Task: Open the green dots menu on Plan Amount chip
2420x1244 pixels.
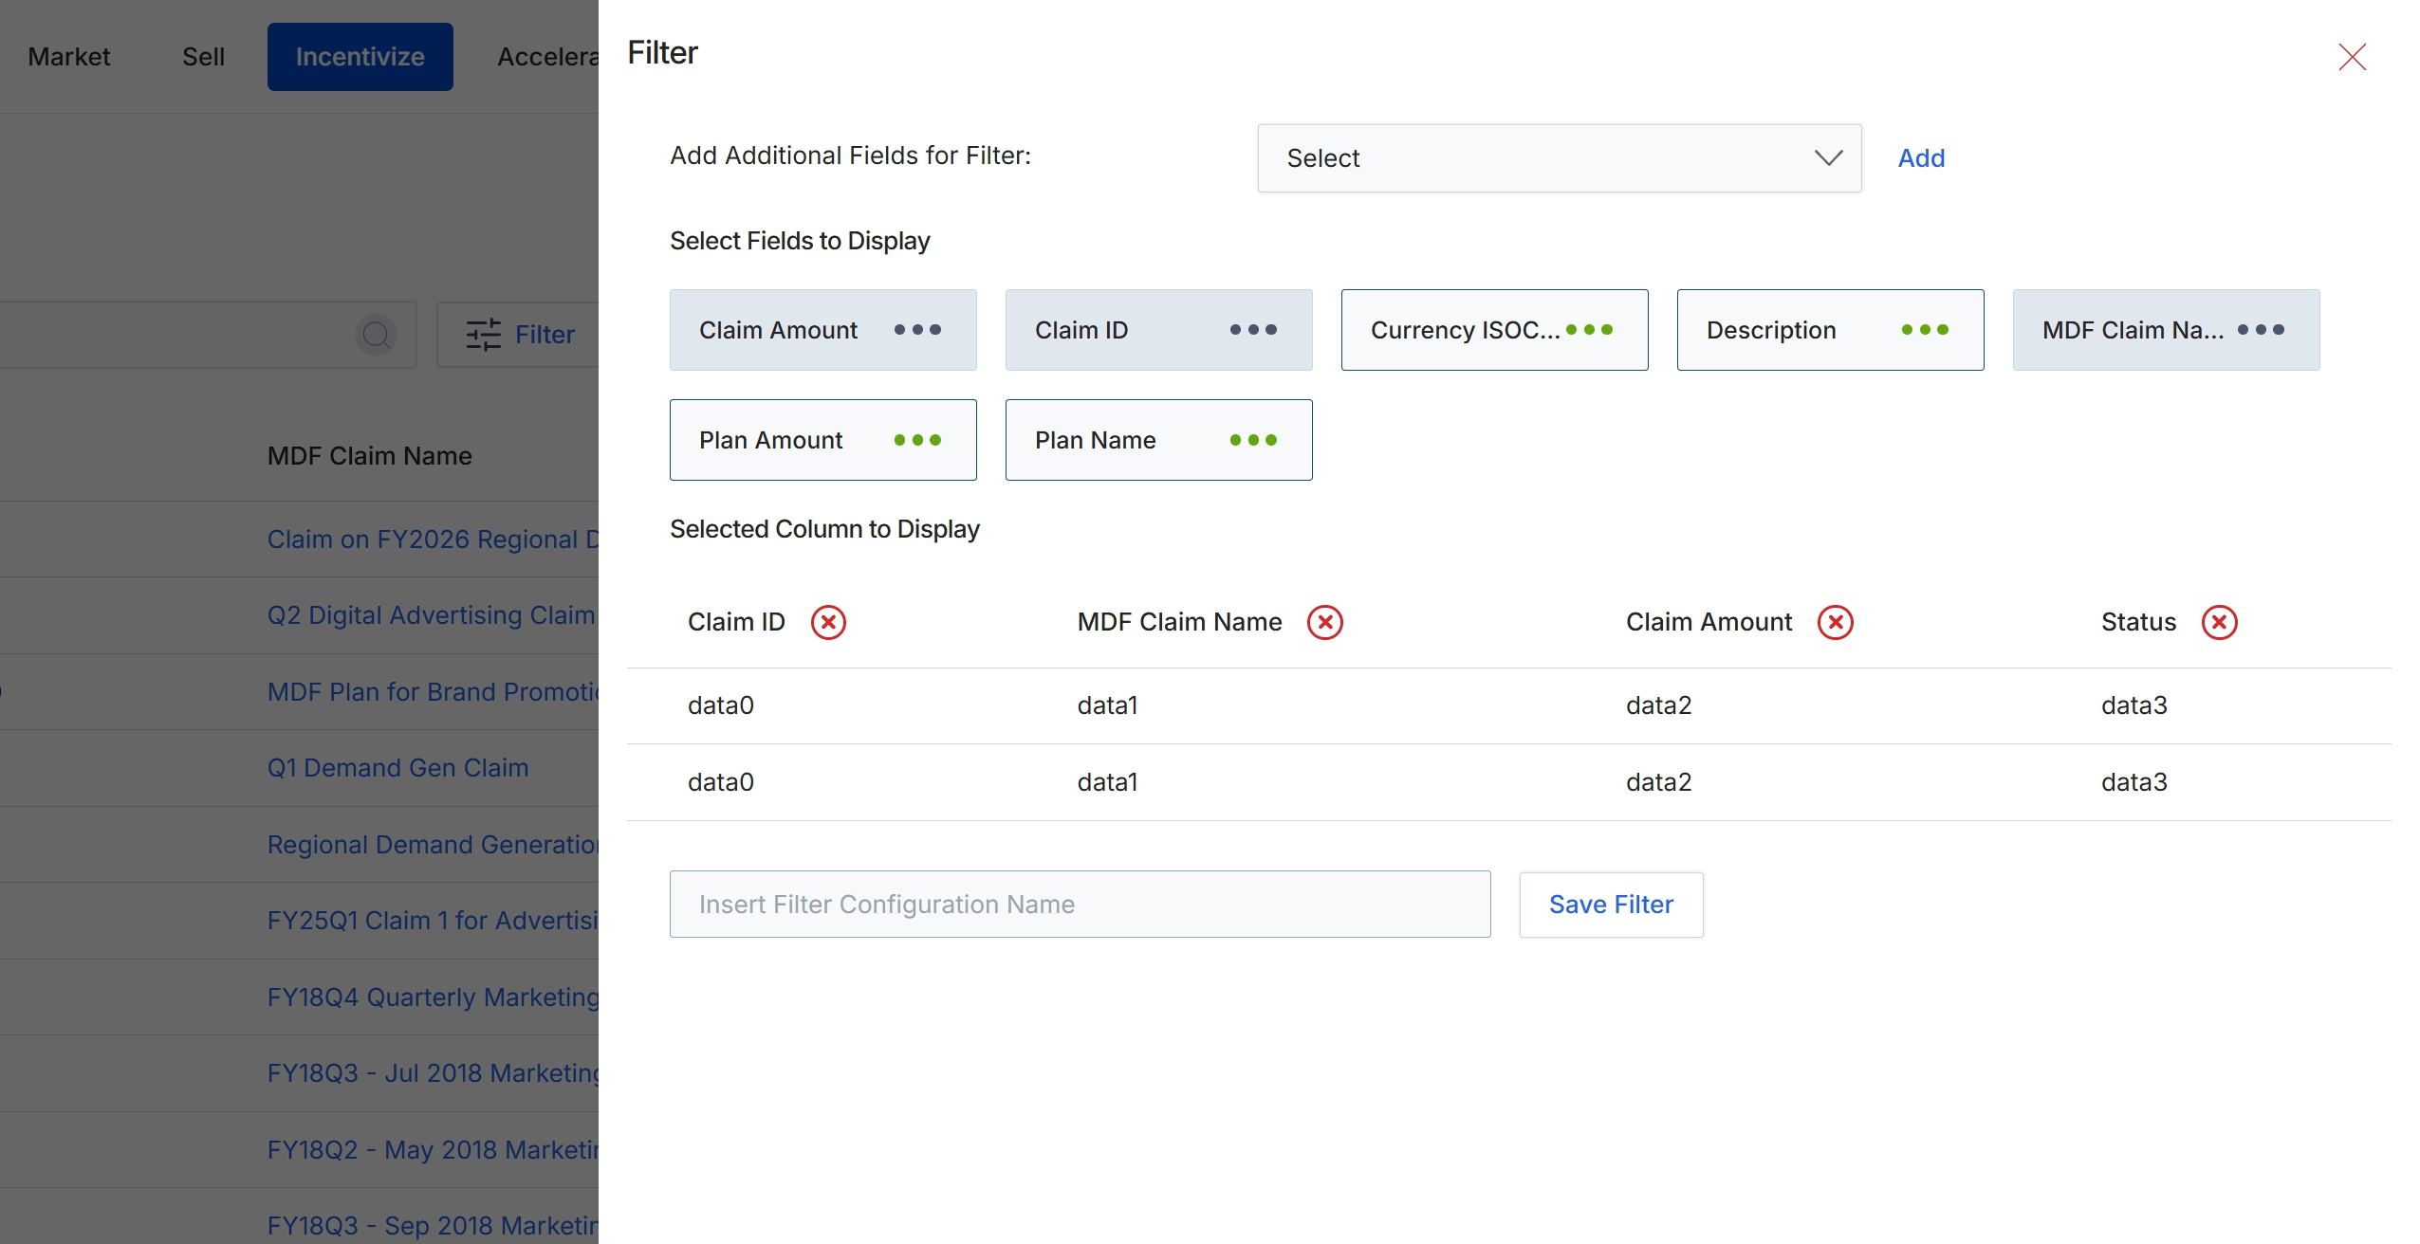Action: [917, 440]
